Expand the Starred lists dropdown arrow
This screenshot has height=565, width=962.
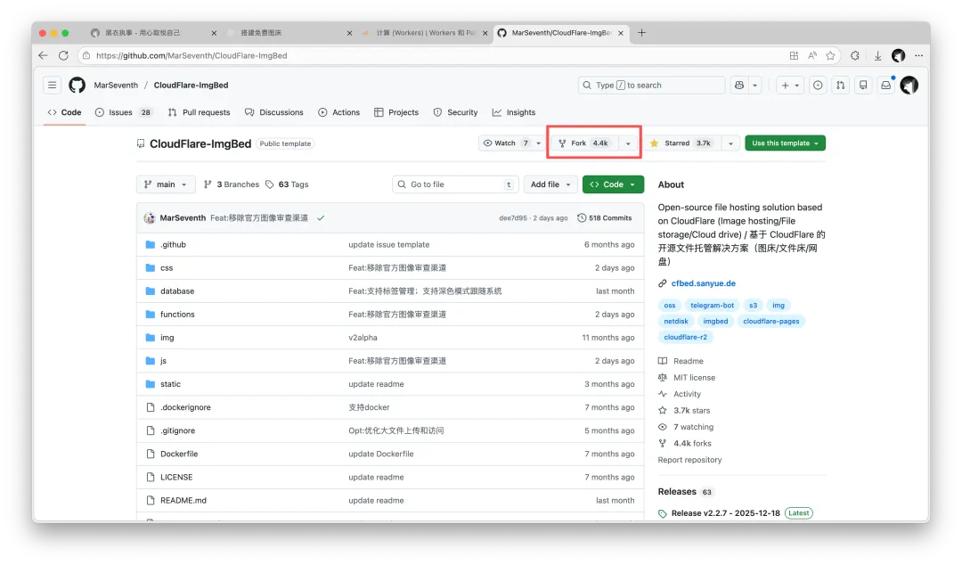[x=730, y=143]
